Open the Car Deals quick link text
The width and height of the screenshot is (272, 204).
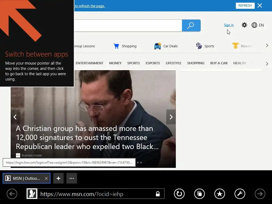[x=170, y=46]
